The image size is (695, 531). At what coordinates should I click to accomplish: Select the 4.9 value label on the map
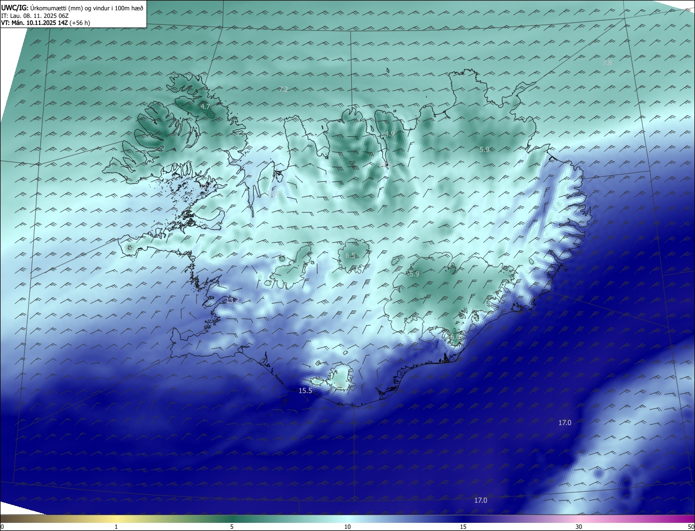point(390,134)
